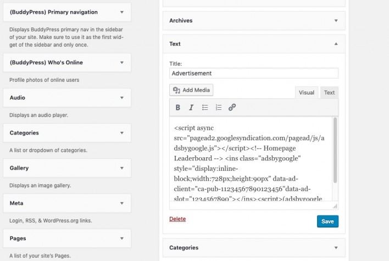This screenshot has height=261, width=389.
Task: Switch to the Text editor tab
Action: point(329,92)
